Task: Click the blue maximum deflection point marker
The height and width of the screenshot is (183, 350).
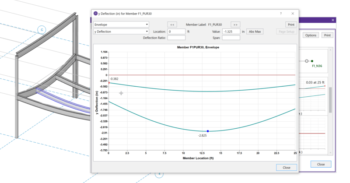Action: (207, 131)
